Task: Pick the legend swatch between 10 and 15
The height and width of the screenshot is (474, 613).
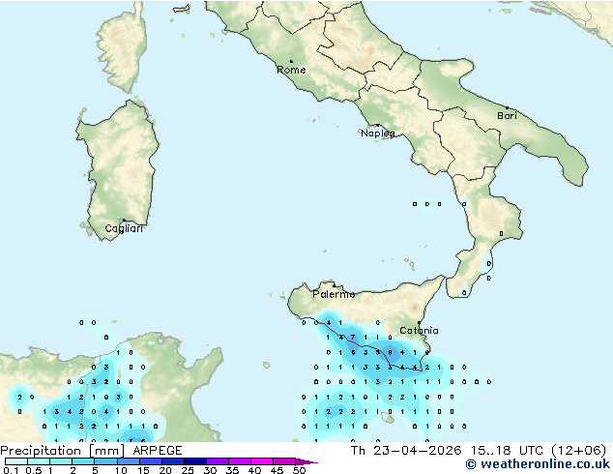Action: (129, 461)
